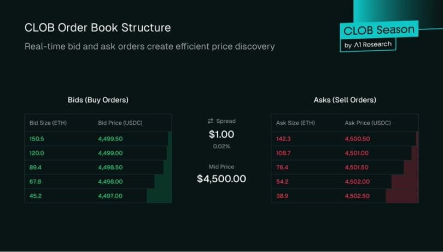Click the $1.00 spread value
The image size is (443, 252).
(221, 134)
